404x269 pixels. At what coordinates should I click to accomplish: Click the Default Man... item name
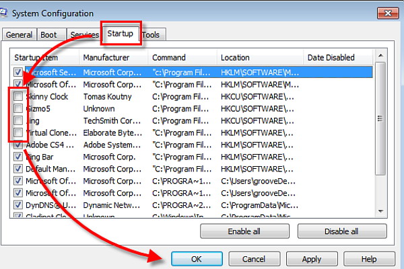point(50,169)
